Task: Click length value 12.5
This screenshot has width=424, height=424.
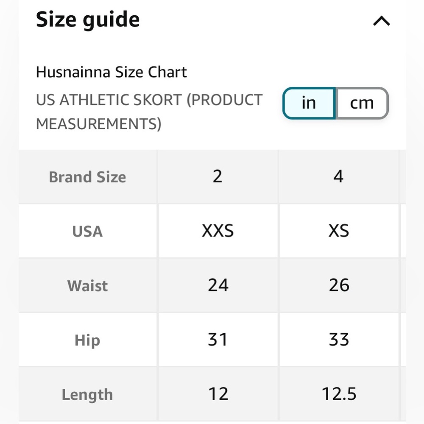Action: pyautogui.click(x=339, y=394)
